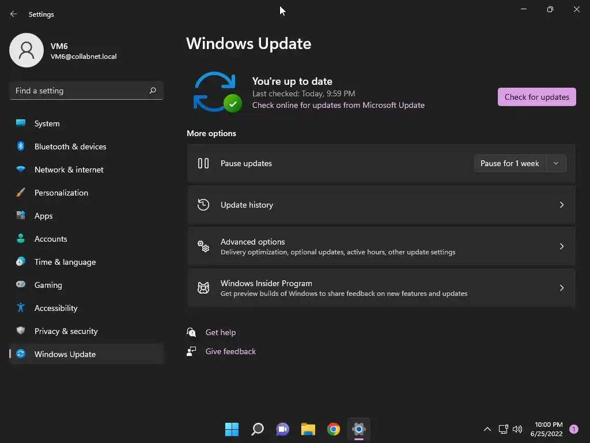
Task: Open Advanced options chevron
Action: click(x=561, y=246)
